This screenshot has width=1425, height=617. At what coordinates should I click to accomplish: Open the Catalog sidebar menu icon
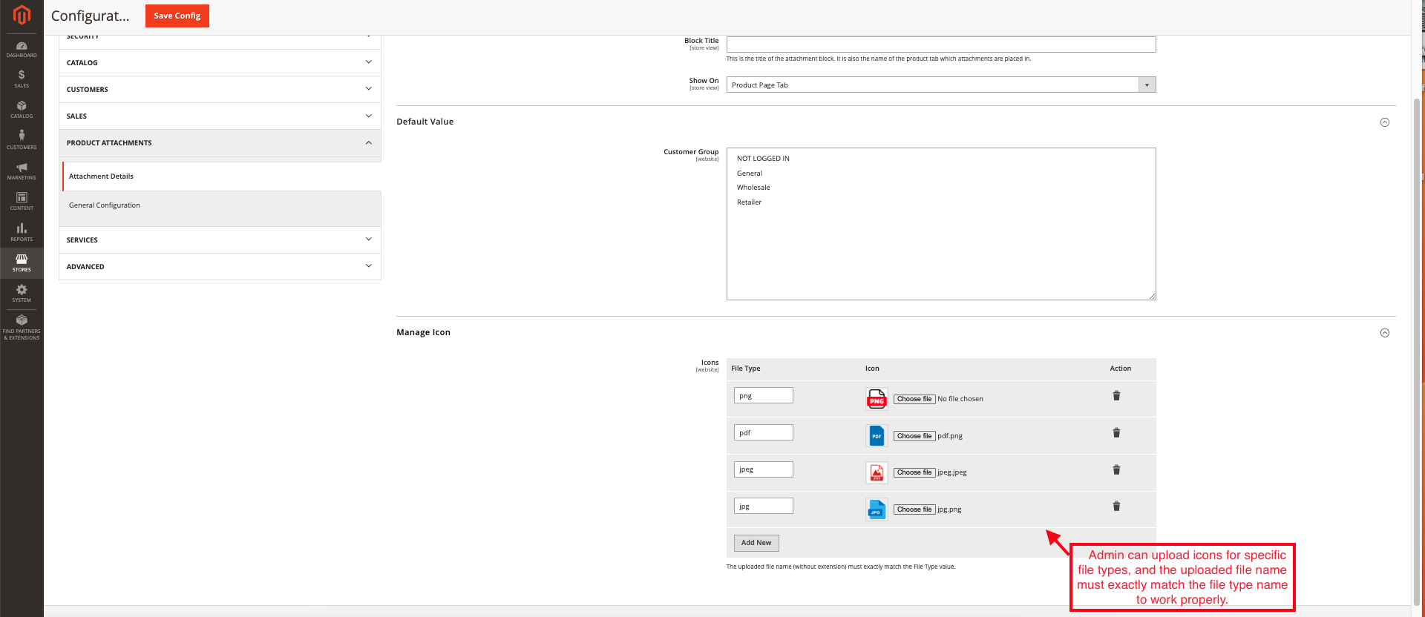click(x=22, y=110)
